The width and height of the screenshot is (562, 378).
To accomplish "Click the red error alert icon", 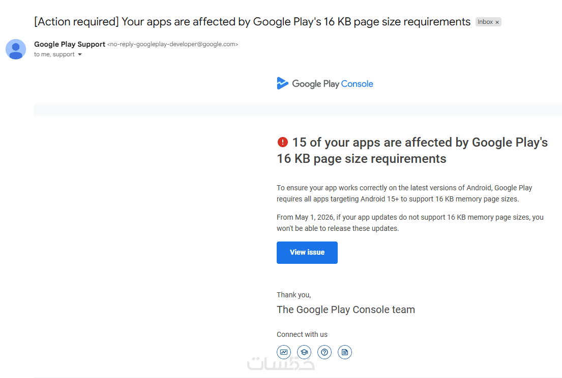I will 282,143.
